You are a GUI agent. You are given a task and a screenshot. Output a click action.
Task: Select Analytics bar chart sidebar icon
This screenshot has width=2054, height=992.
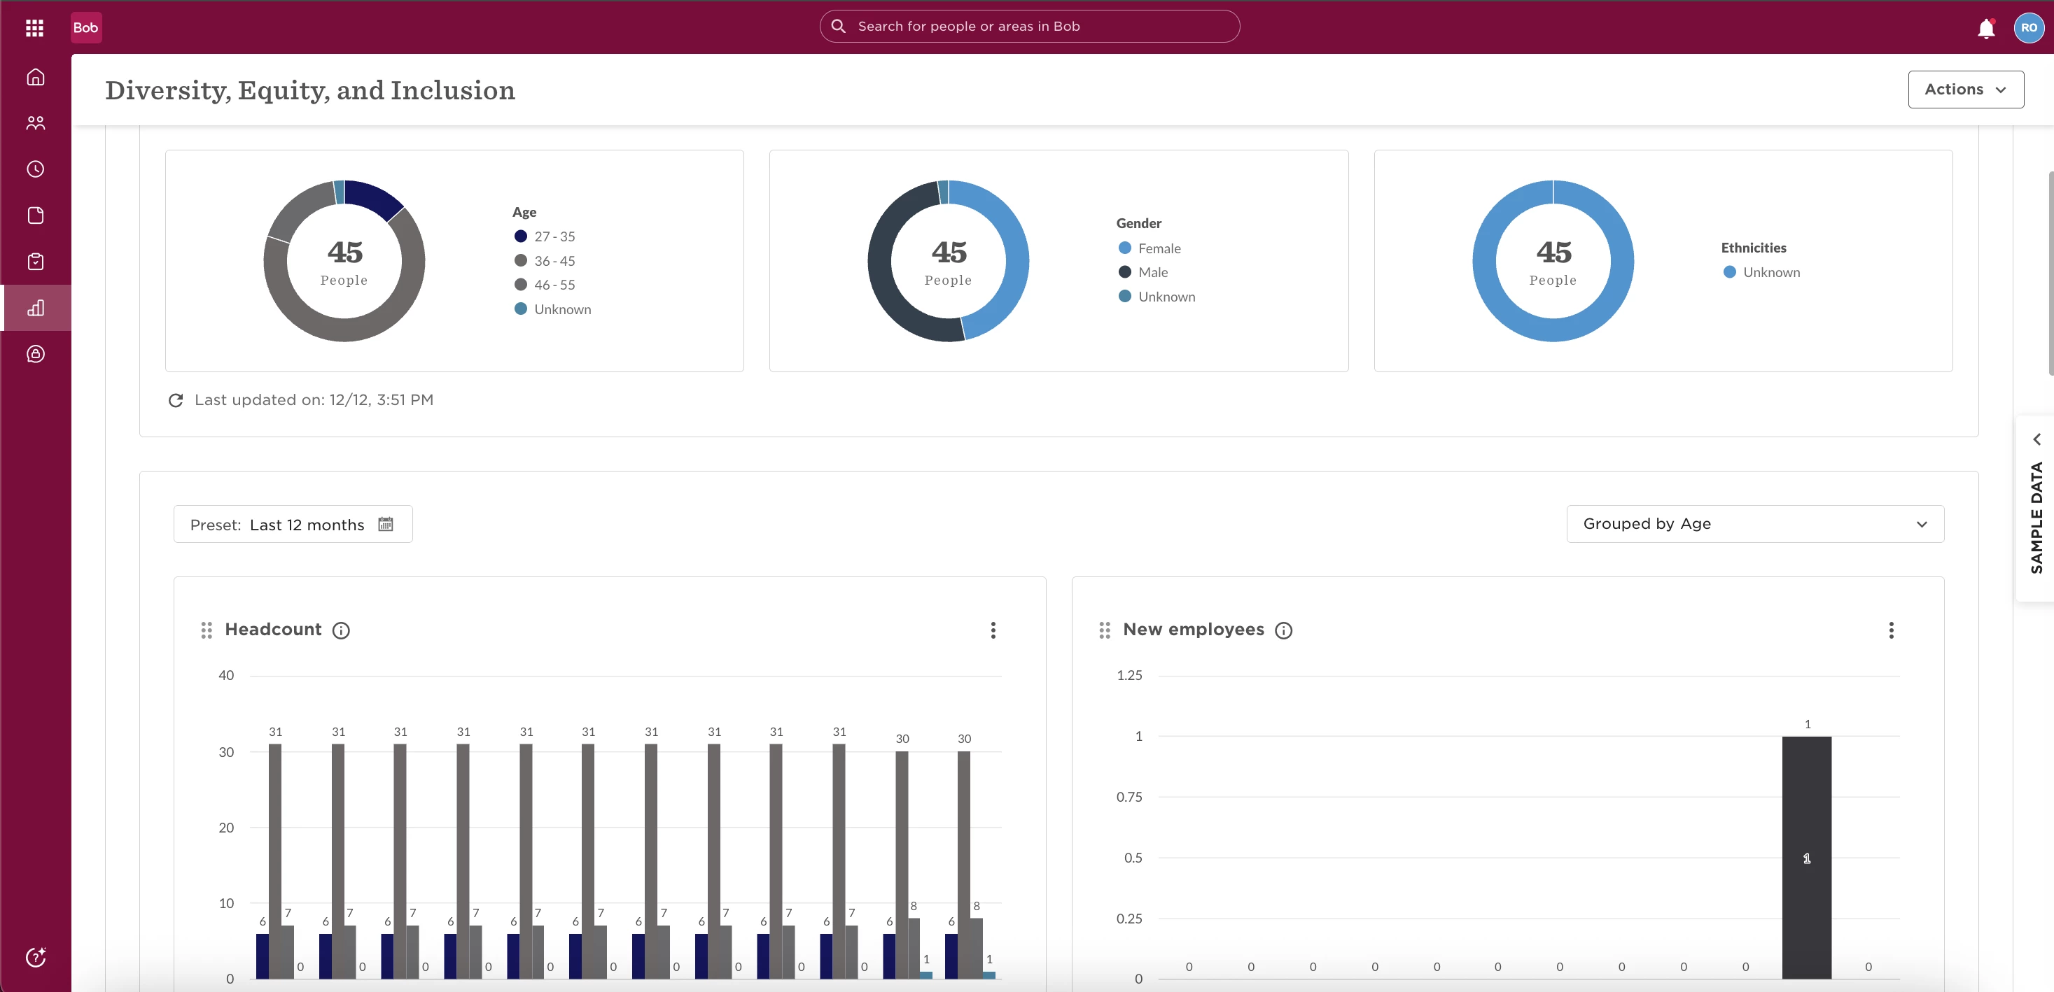coord(35,308)
